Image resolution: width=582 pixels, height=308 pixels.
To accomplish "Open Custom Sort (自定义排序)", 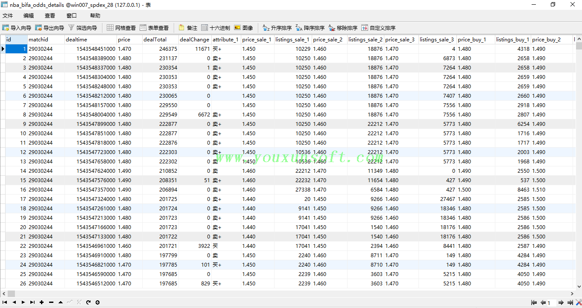I will pos(378,28).
